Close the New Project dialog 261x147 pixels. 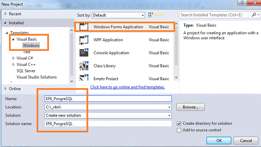click(254, 3)
